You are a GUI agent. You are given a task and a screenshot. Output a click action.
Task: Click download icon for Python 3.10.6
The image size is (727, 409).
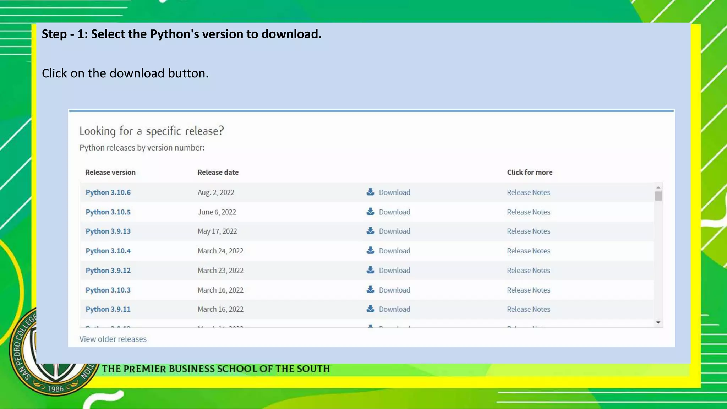pos(370,192)
